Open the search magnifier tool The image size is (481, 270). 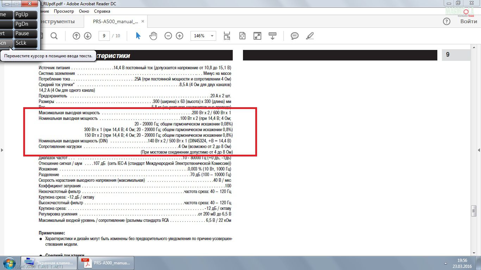(x=54, y=36)
